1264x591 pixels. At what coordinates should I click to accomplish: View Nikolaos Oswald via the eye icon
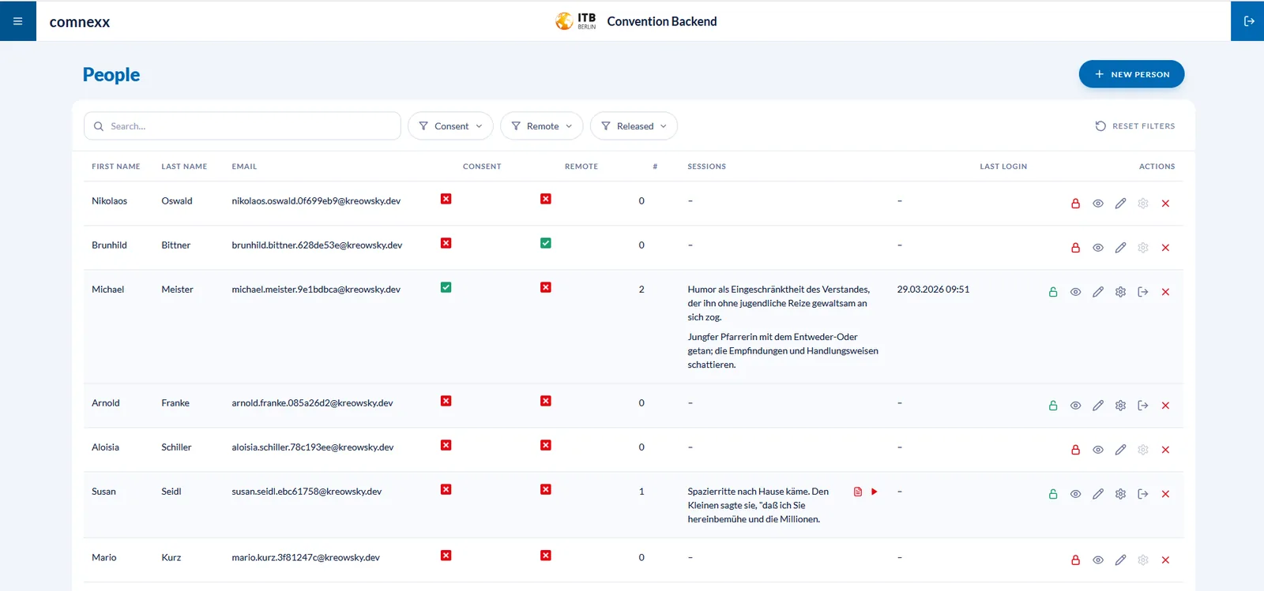[x=1098, y=204]
